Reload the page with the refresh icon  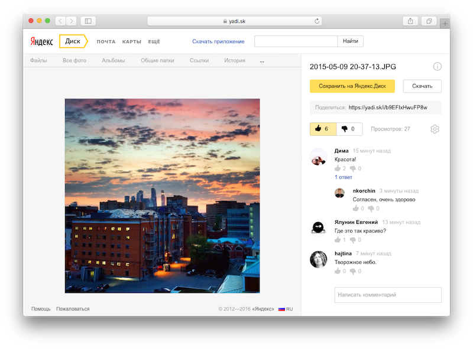click(317, 21)
